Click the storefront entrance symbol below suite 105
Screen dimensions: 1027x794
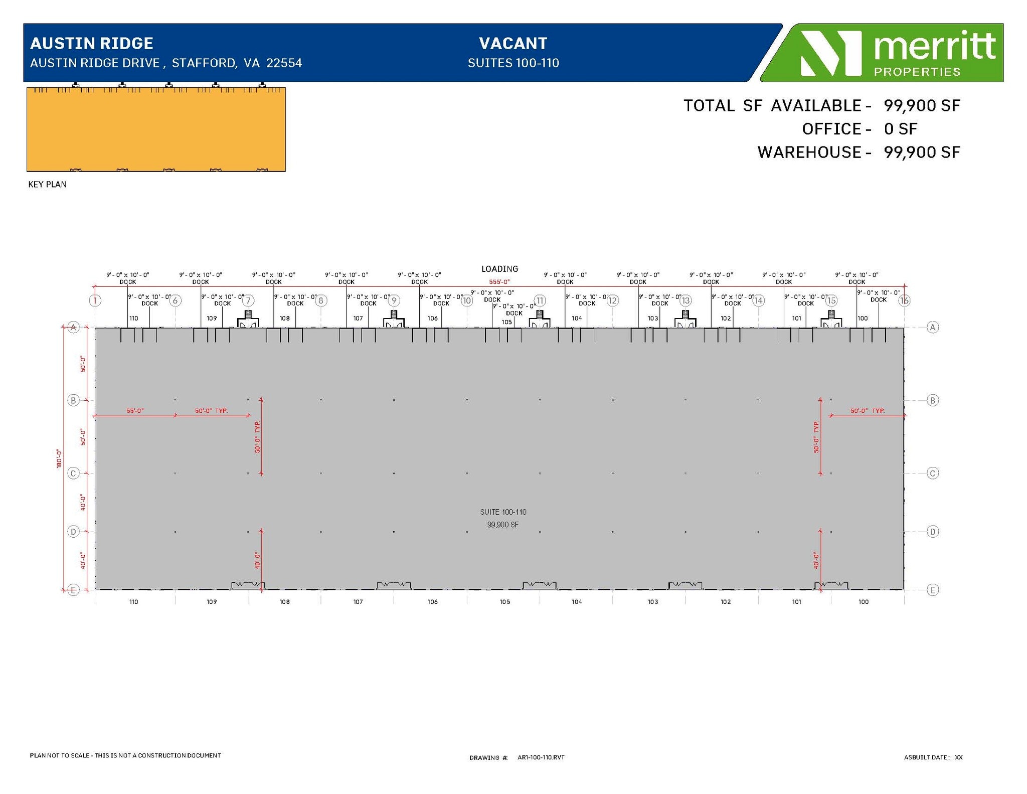coord(539,585)
